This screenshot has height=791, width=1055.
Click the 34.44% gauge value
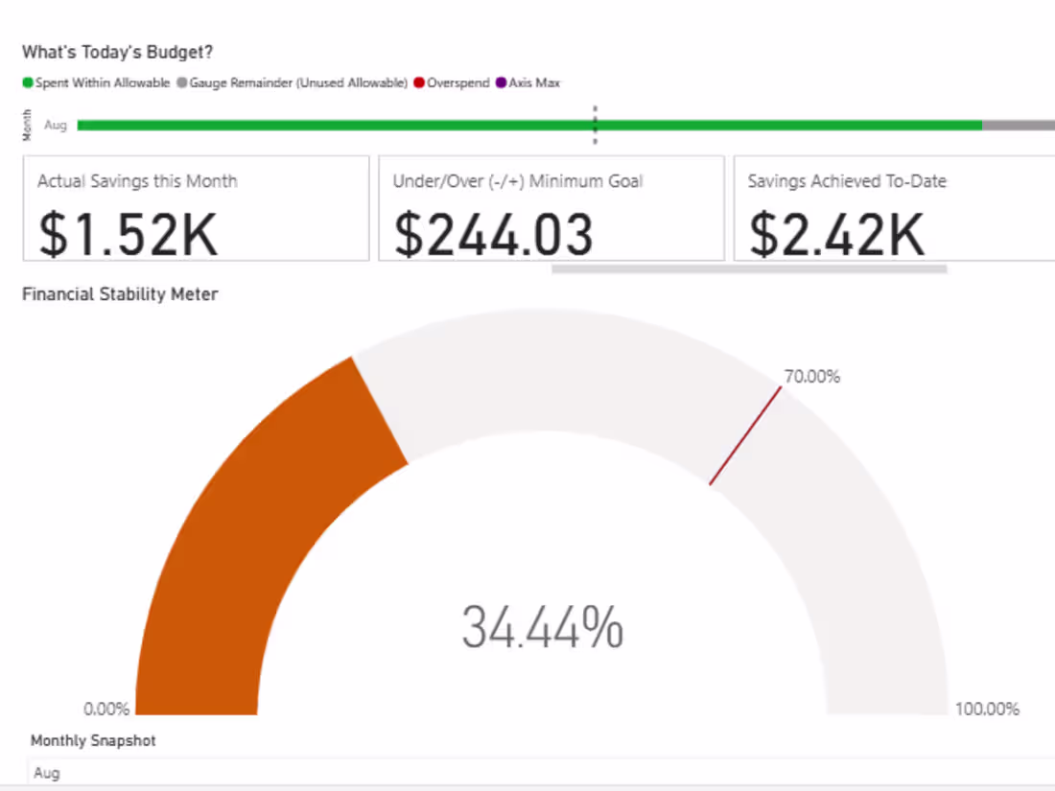542,627
